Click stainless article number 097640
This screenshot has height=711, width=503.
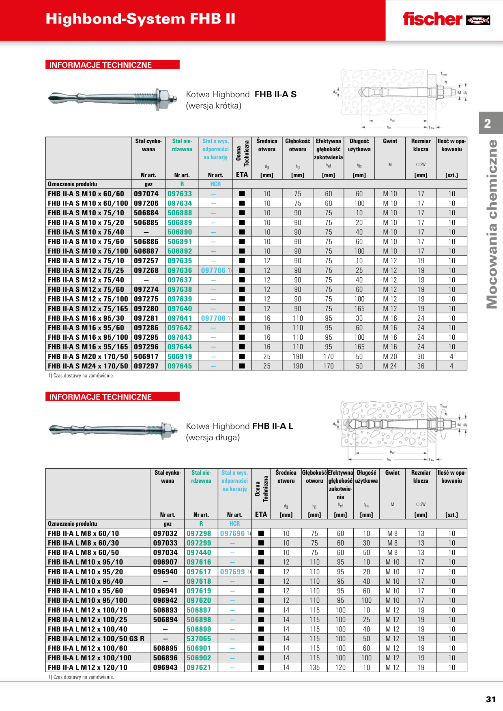pos(180,308)
